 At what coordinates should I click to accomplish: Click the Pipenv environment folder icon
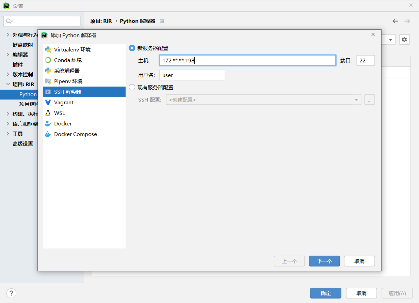coord(48,81)
